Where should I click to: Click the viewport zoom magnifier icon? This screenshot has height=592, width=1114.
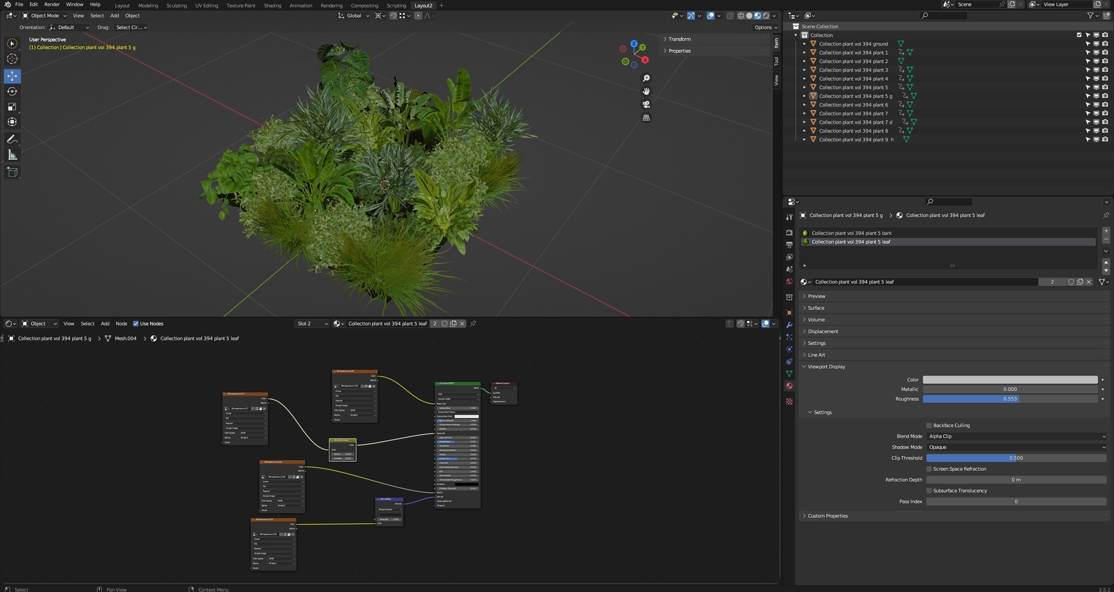pos(646,78)
